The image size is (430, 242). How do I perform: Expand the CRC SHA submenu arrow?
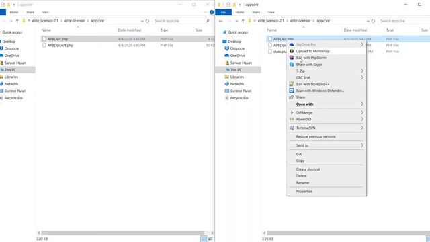coord(362,77)
